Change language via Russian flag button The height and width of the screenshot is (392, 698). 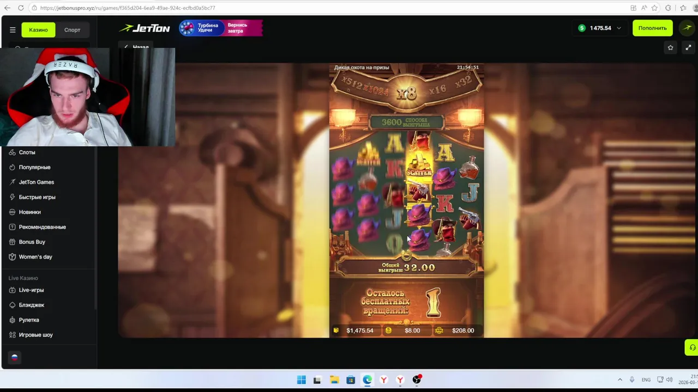tap(15, 357)
